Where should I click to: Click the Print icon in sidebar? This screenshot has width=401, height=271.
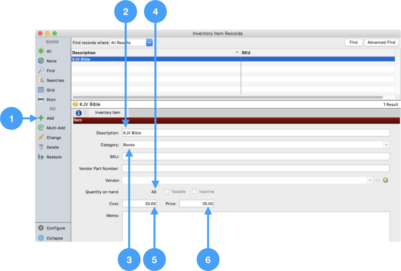click(41, 100)
